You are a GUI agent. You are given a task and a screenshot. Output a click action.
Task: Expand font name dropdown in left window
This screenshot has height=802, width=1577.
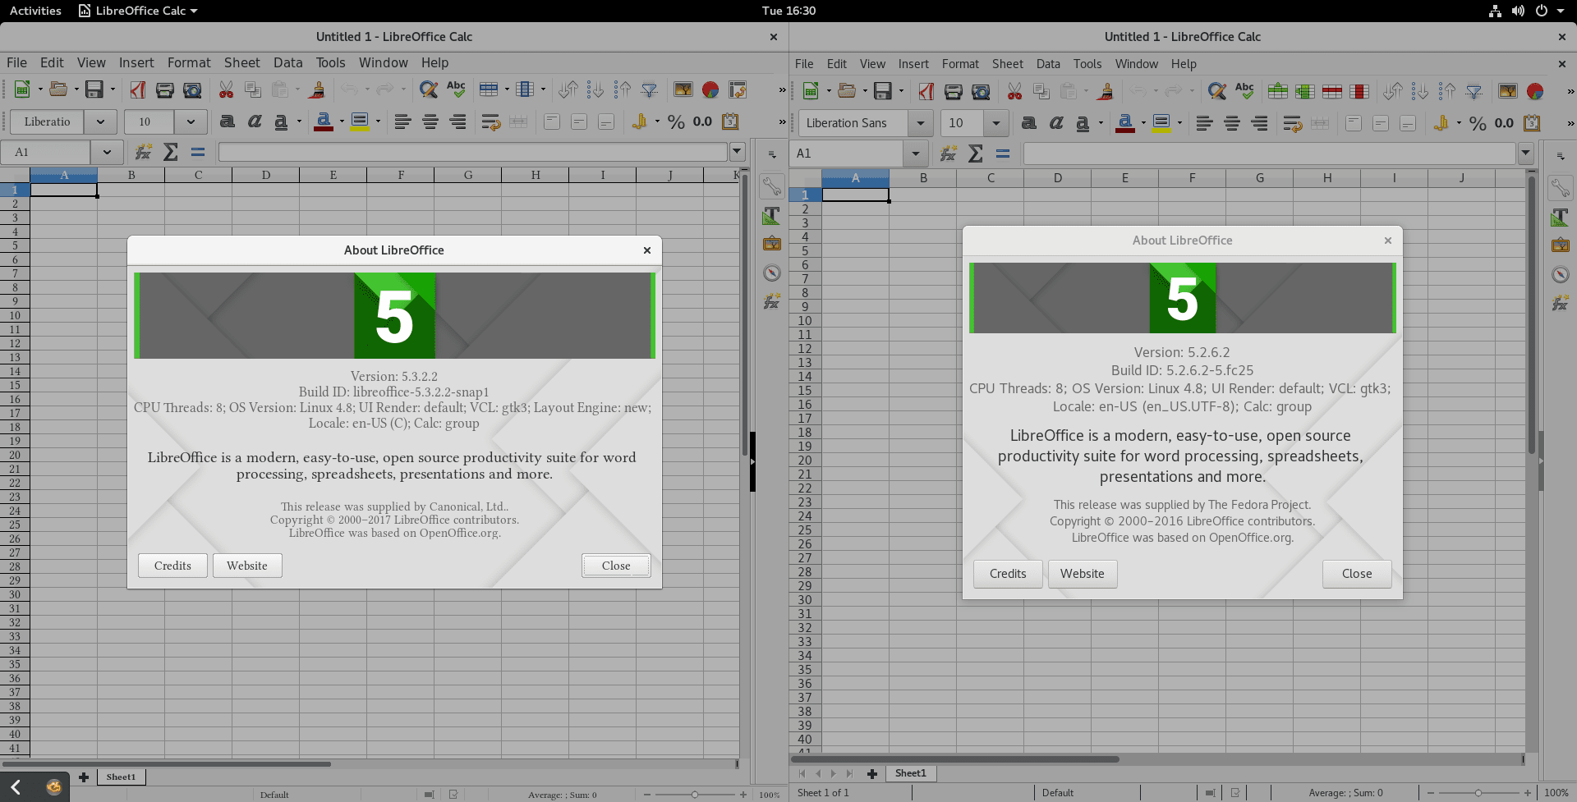pos(100,121)
